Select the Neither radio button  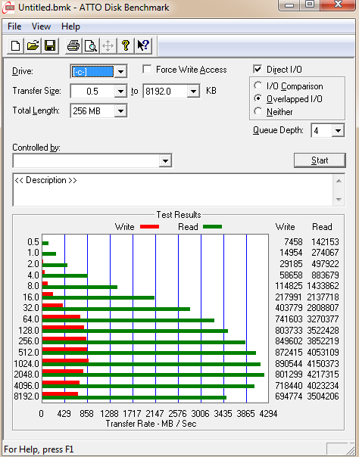(x=258, y=111)
